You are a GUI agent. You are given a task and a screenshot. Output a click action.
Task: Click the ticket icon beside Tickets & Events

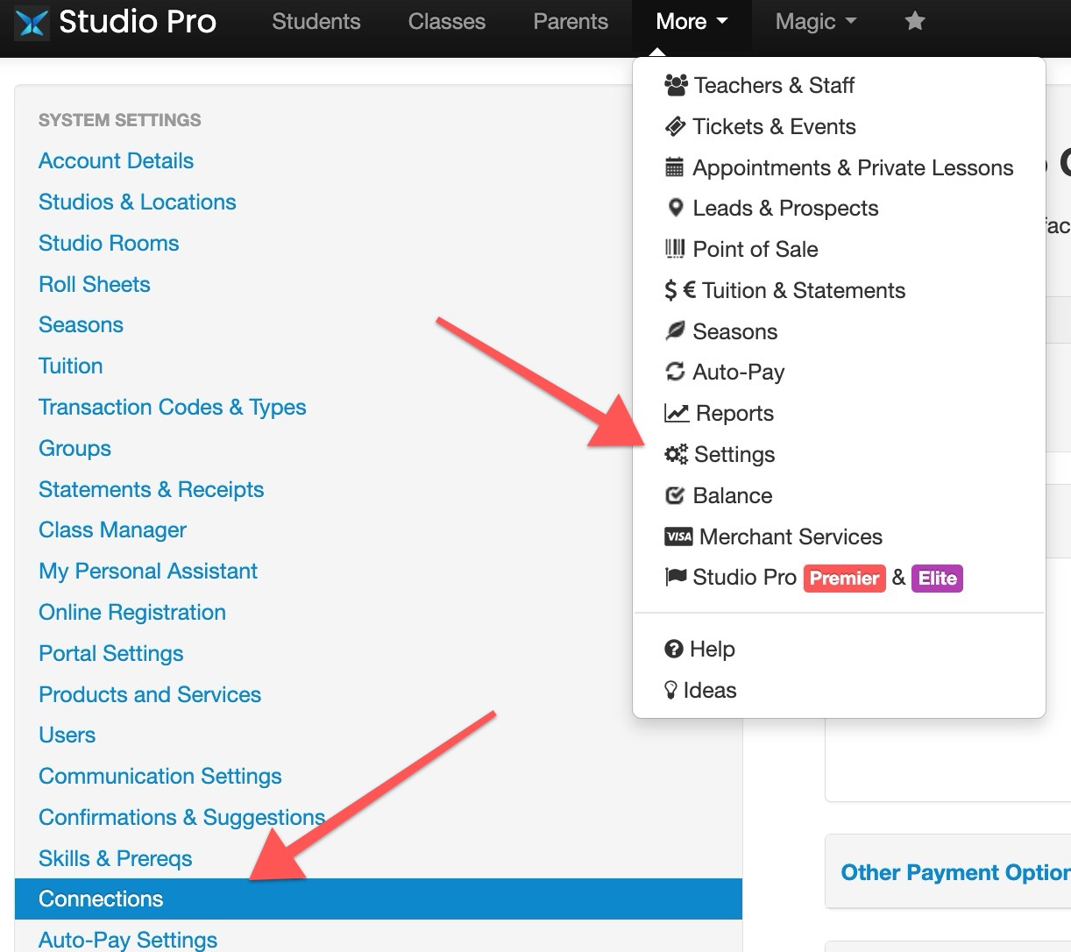[675, 126]
